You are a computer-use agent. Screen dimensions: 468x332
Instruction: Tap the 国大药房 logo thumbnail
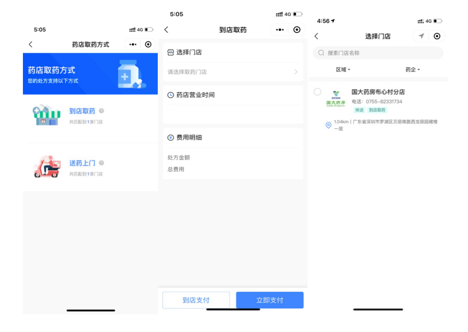pos(336,99)
